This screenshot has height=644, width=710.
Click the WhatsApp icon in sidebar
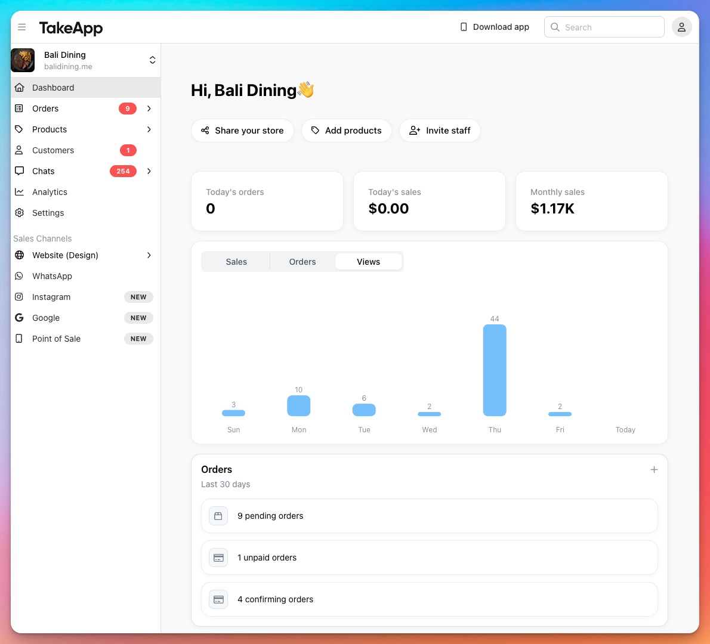click(x=19, y=275)
